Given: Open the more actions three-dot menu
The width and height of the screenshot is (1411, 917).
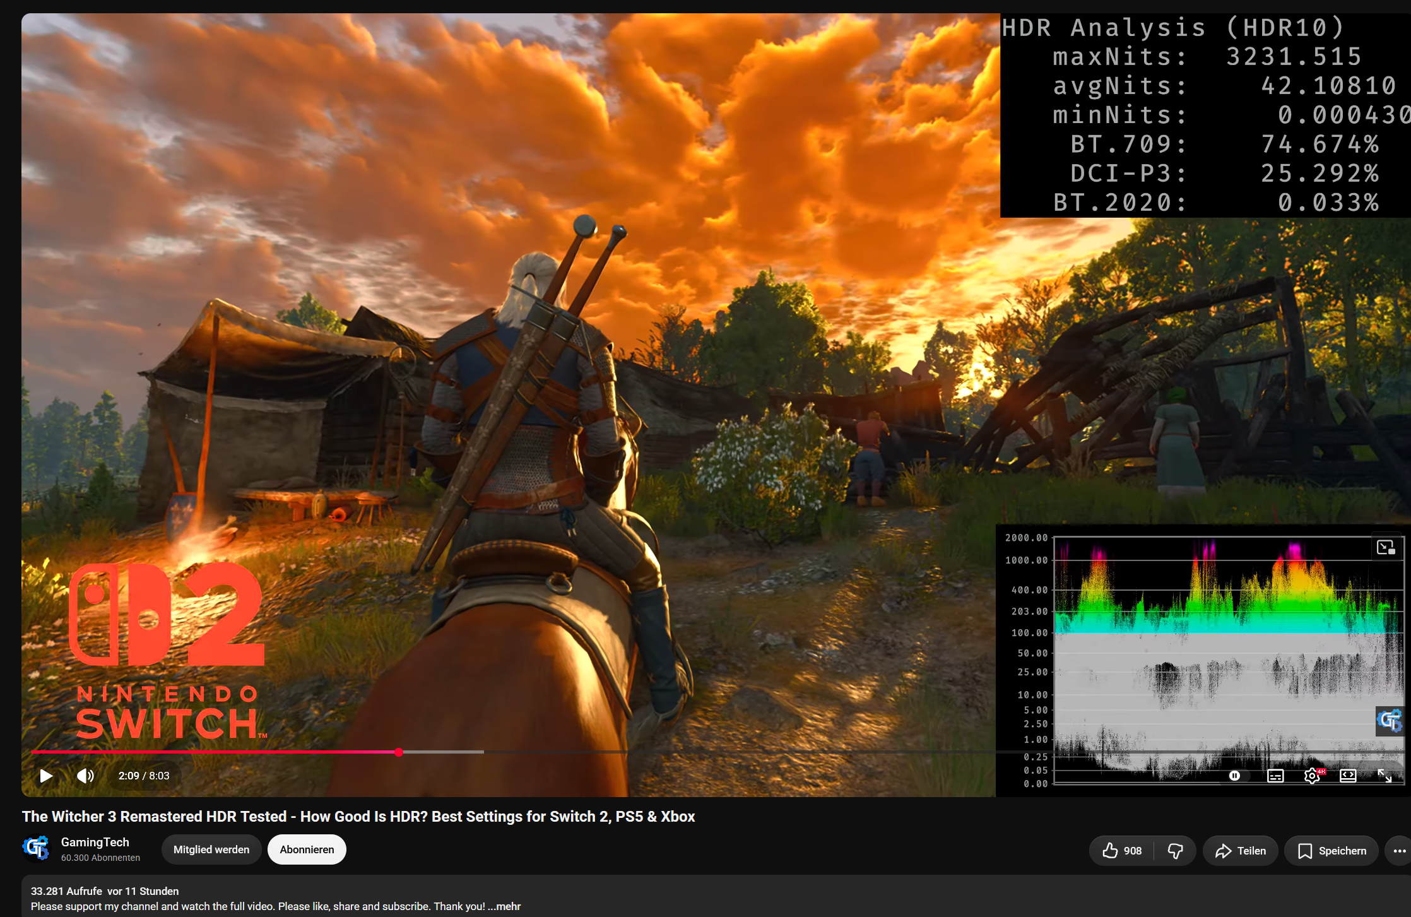Looking at the screenshot, I should click(x=1399, y=851).
